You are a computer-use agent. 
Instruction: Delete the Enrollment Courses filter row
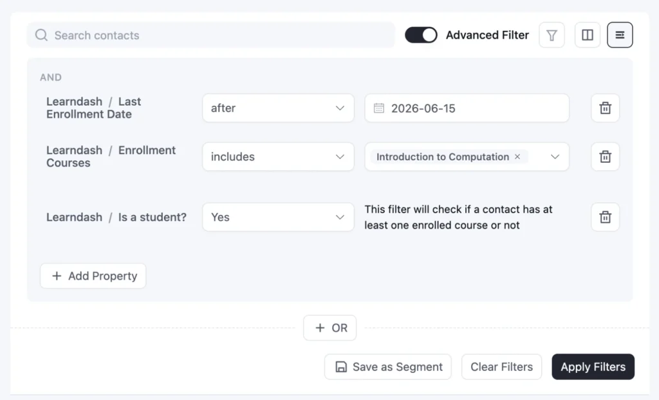click(605, 157)
